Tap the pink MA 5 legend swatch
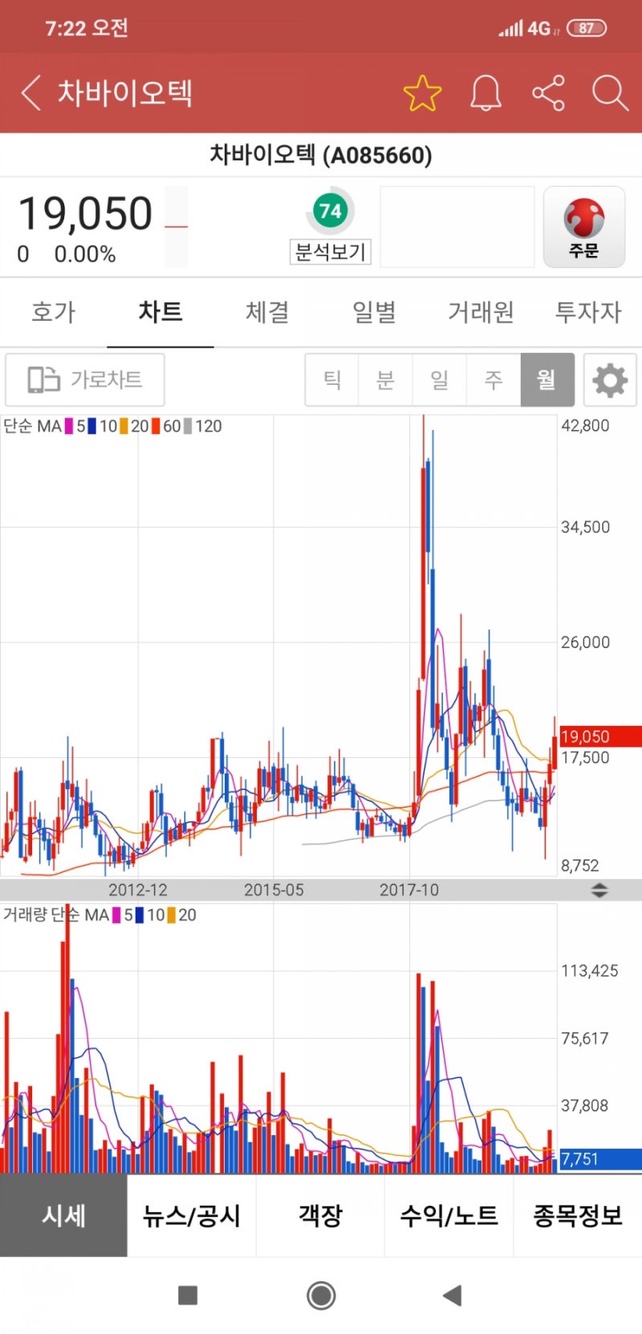This screenshot has height=1334, width=642. pos(70,426)
